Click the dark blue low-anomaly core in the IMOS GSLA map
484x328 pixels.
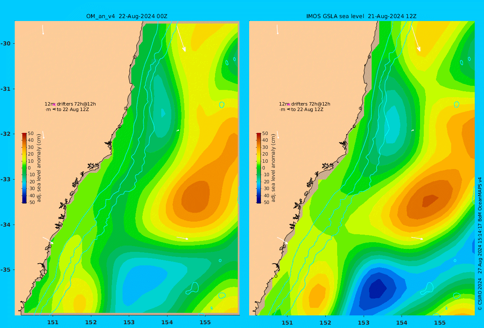click(378, 288)
